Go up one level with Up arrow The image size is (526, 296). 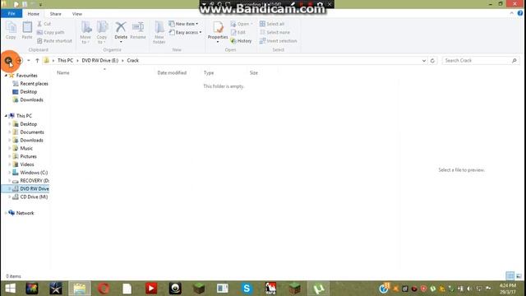(x=37, y=60)
